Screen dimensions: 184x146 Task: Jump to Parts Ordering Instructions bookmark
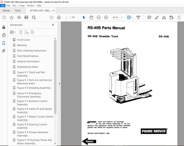coord(31,51)
